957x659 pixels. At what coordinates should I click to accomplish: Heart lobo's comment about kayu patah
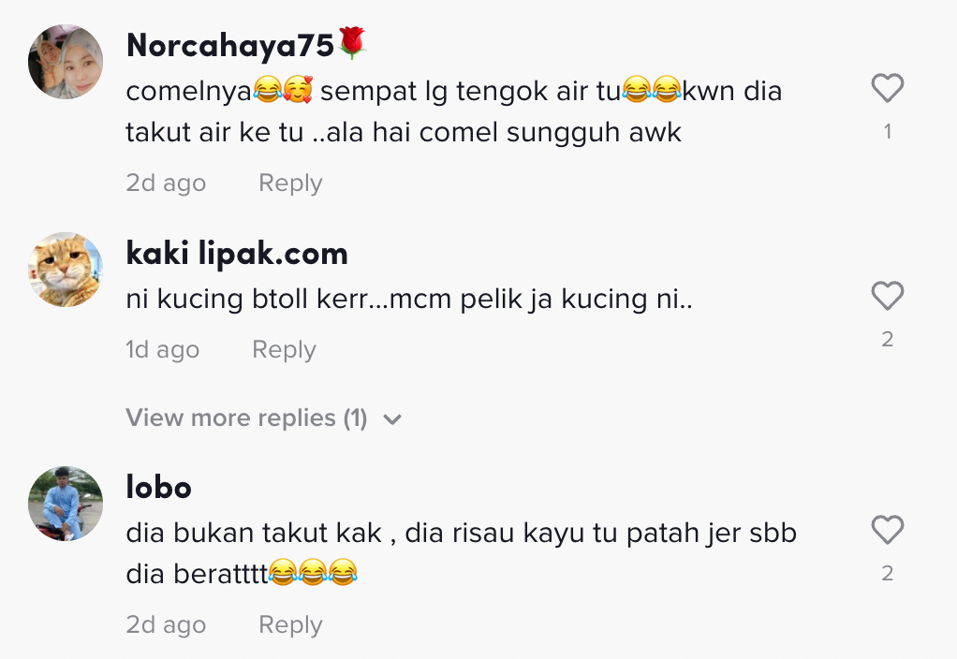[x=887, y=531]
